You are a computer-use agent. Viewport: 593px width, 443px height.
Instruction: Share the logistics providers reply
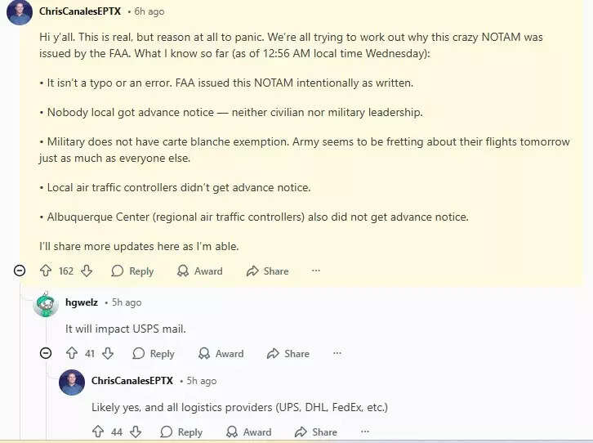[x=316, y=432]
